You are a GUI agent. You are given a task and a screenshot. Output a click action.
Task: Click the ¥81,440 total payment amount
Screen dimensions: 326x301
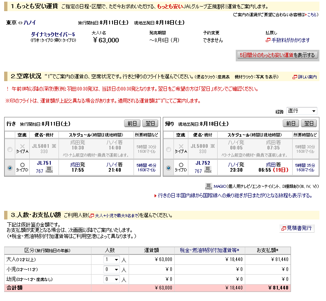(278, 288)
